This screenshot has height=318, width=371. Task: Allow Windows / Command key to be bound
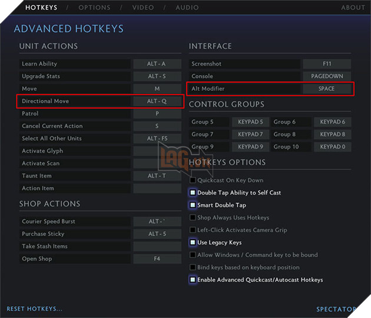(193, 255)
